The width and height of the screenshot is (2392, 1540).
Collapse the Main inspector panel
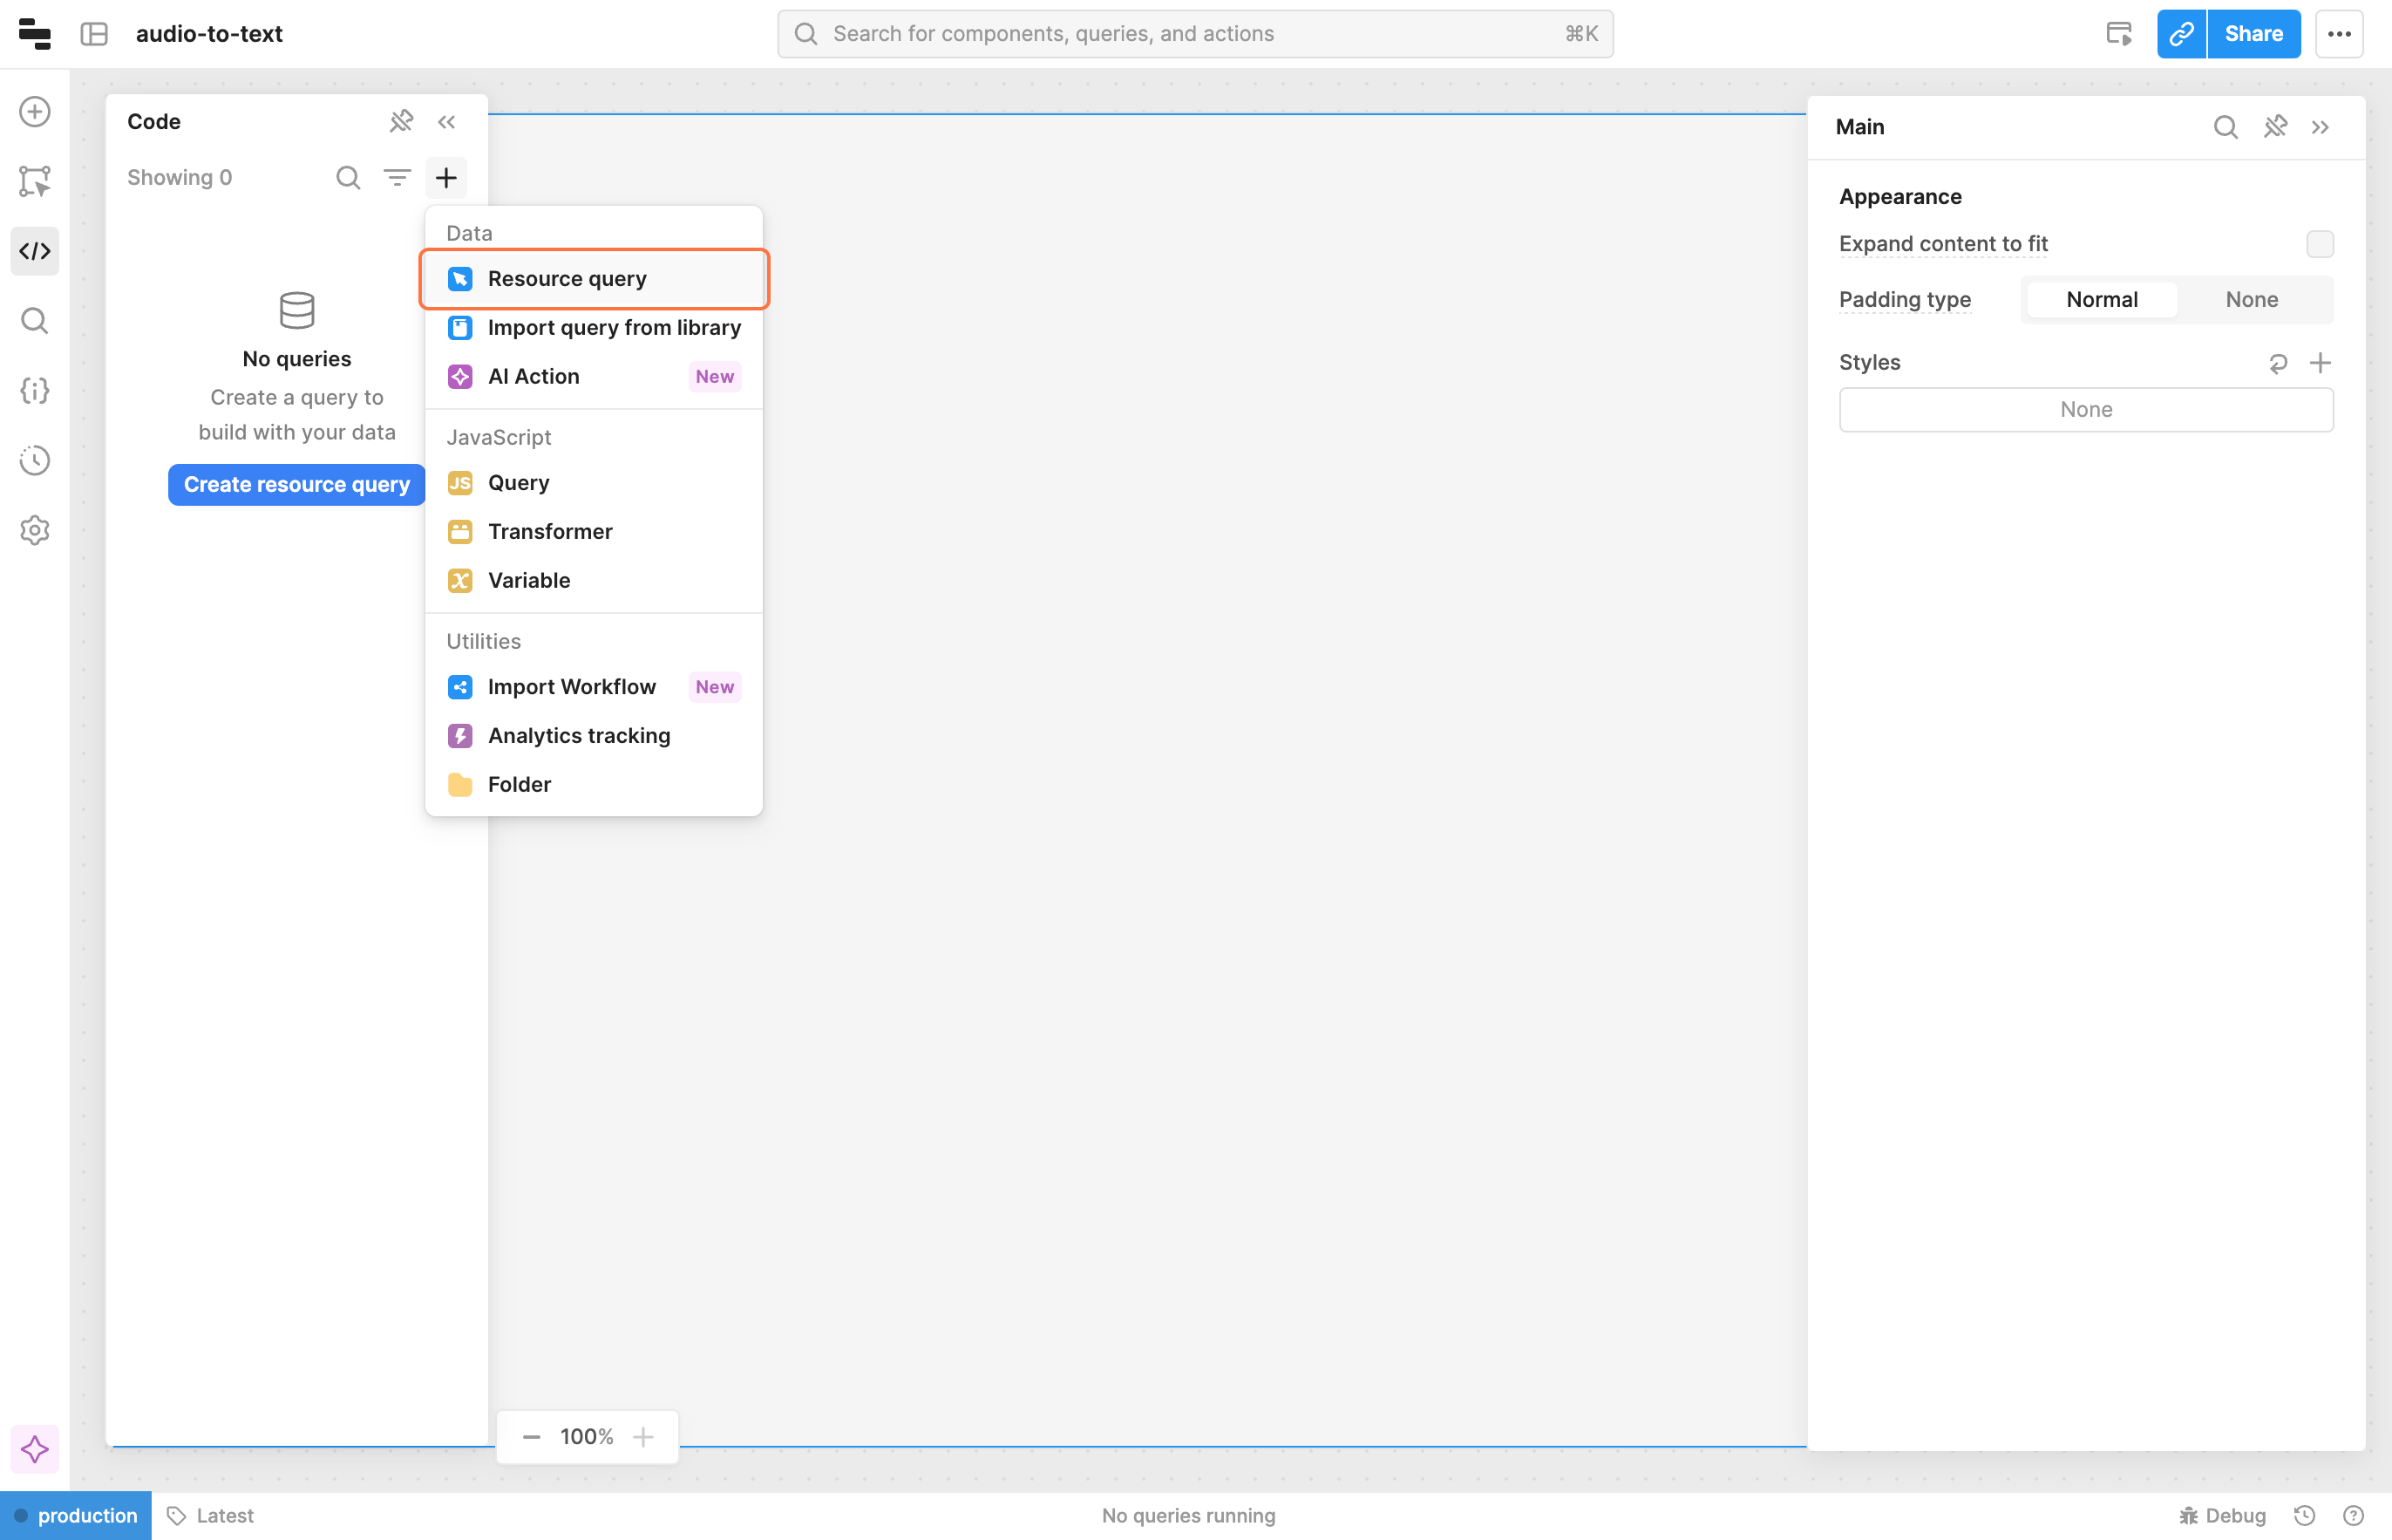(2320, 127)
